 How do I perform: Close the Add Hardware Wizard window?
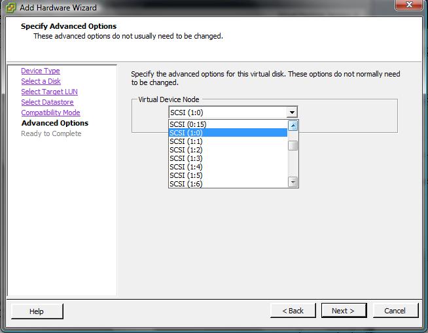tap(408, 5)
